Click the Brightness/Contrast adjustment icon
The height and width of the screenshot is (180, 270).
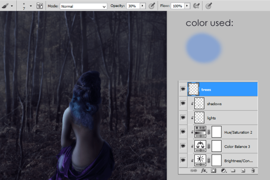click(x=200, y=161)
